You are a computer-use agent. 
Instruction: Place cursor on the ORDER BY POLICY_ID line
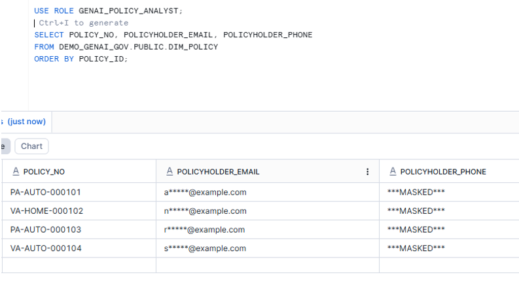81,59
